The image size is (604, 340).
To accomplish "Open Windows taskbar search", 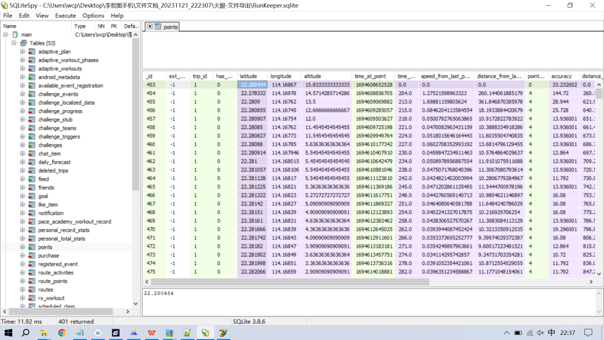I will point(25,333).
